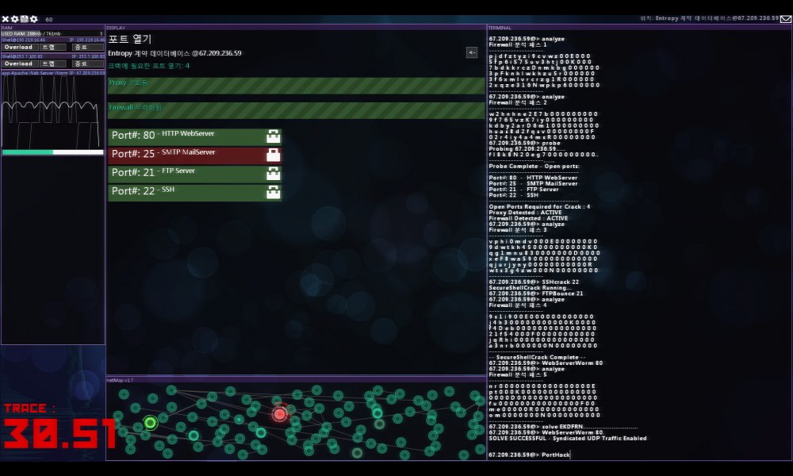Click '-- SecureShellCrack Complete --' terminal line
The height and width of the screenshot is (476, 793).
click(537, 357)
